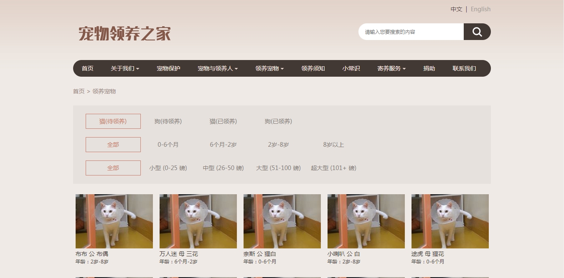Click the 宠物领养之家 site logo
Screen dimensions: 564x278
[x=124, y=33]
